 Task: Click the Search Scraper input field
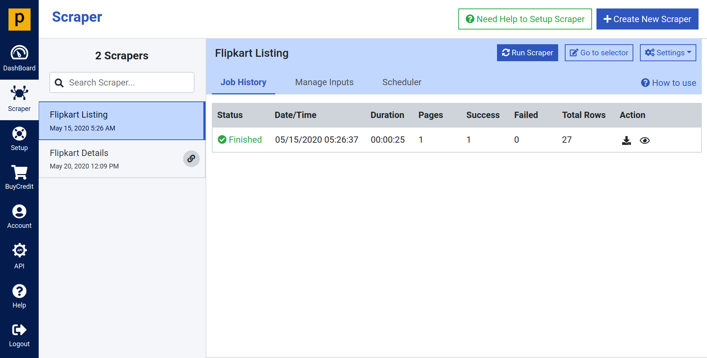[x=122, y=82]
